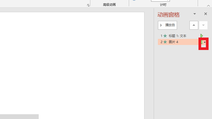Click the move animation down arrow button

point(203,25)
